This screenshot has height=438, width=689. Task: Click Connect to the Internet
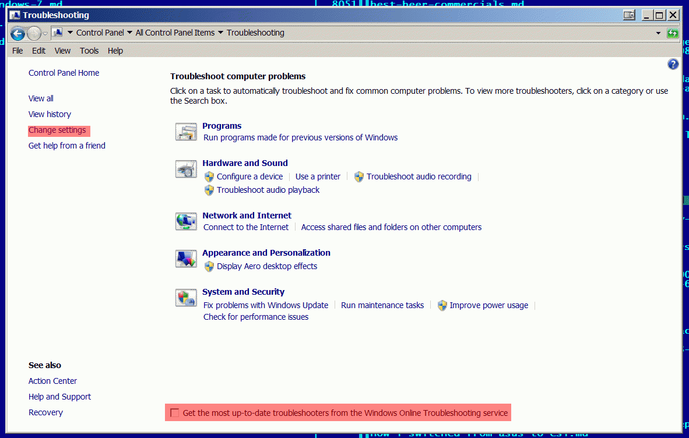click(246, 227)
